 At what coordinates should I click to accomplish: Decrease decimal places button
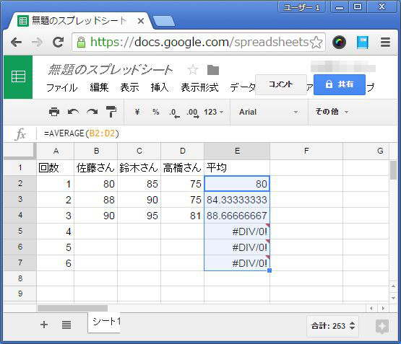click(x=175, y=113)
